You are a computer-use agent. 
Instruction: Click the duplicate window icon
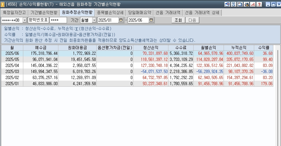[240, 4]
